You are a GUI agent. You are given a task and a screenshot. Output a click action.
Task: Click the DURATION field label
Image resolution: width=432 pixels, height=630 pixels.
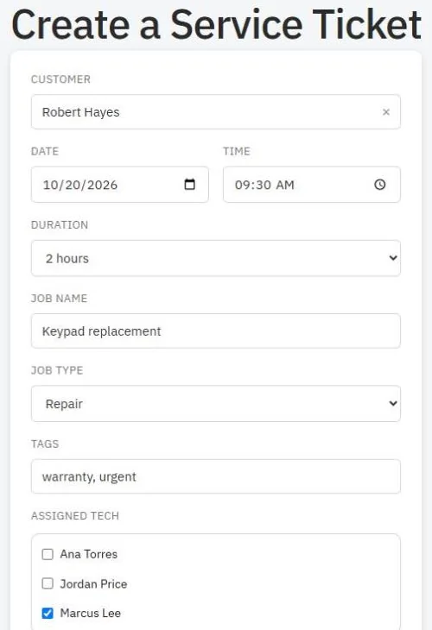(60, 224)
